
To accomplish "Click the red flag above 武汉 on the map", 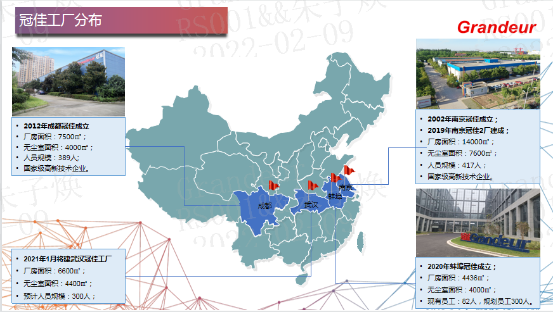I will pyautogui.click(x=313, y=185).
